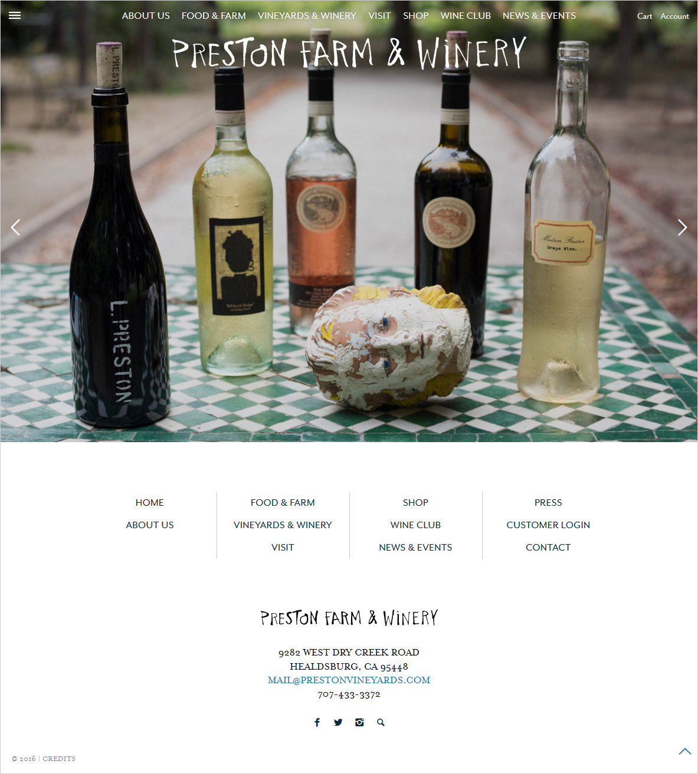Open the Facebook page icon

click(317, 722)
